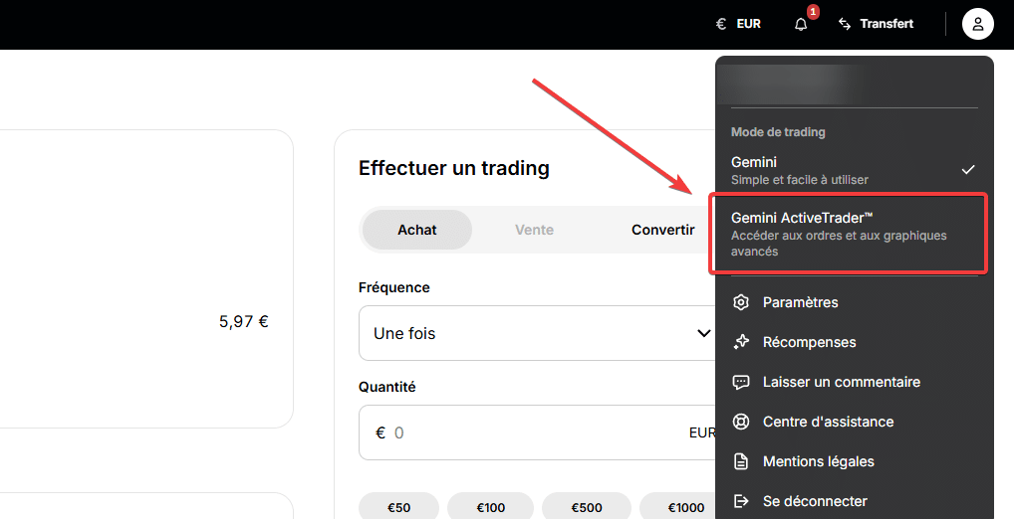The image size is (1014, 519).
Task: Choose the €500 quick amount
Action: (x=587, y=508)
